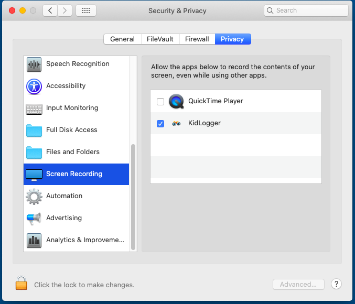Select Screen Recording category label
The height and width of the screenshot is (304, 355).
74,174
